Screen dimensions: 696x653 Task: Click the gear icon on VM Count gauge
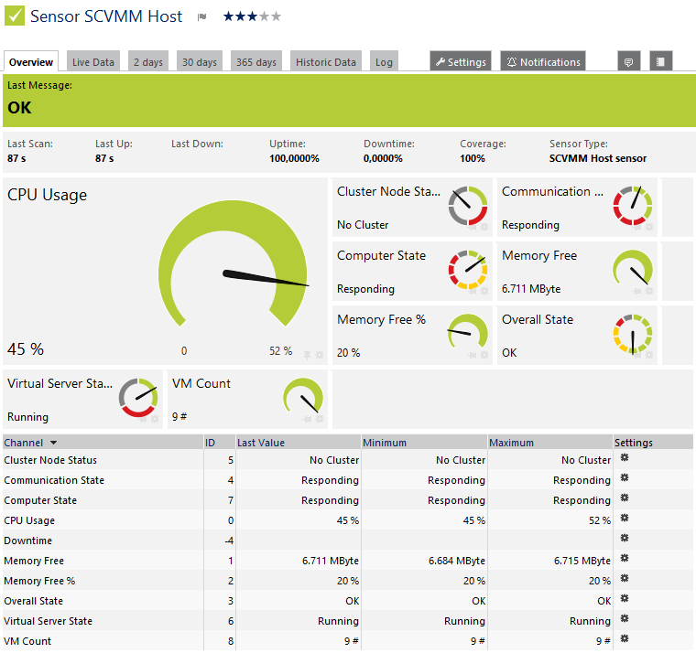pos(320,419)
